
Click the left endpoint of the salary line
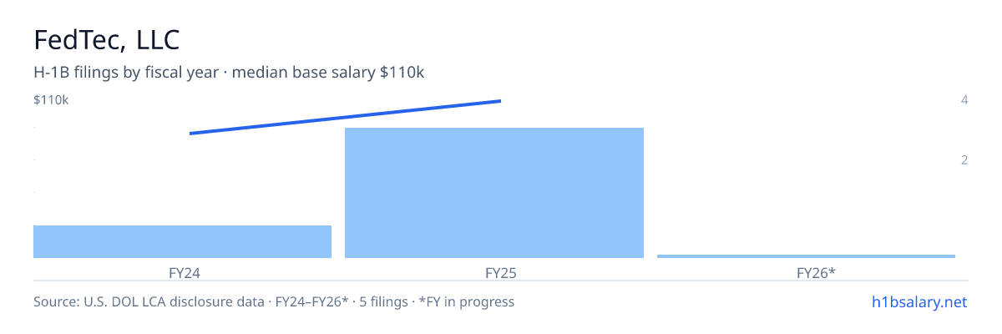coord(191,134)
